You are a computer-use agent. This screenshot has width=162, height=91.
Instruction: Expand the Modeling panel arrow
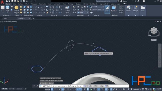pyautogui.click(x=10, y=15)
